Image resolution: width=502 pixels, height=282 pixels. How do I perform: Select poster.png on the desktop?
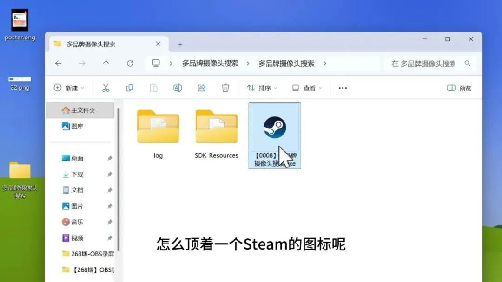(20, 25)
